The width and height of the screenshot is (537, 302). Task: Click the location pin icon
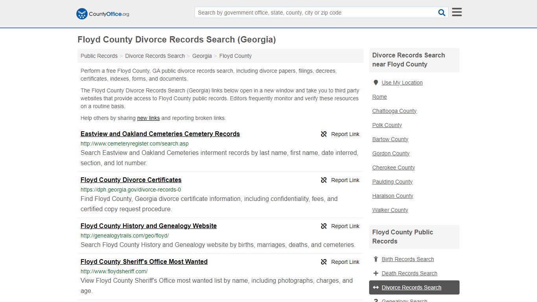[376, 83]
